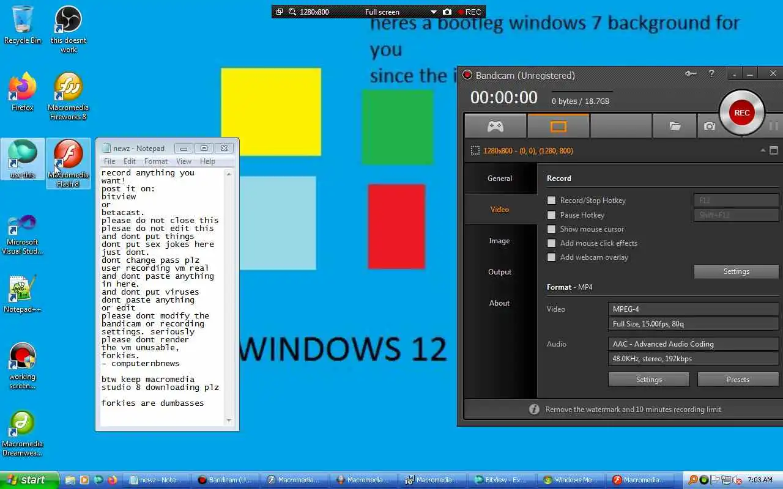Image resolution: width=783 pixels, height=489 pixels.
Task: Select the Macromedia Dreamweaver desktop shortcut
Action: point(23,433)
